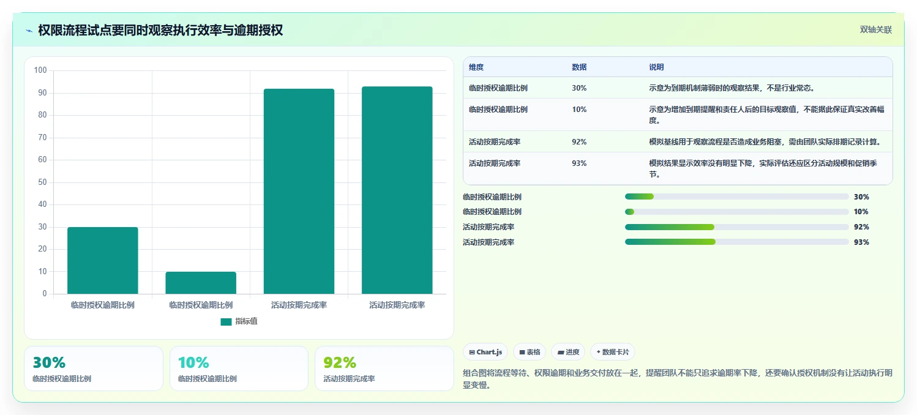The height and width of the screenshot is (415, 917).
Task: Select the Chart.js chip
Action: [x=485, y=352]
